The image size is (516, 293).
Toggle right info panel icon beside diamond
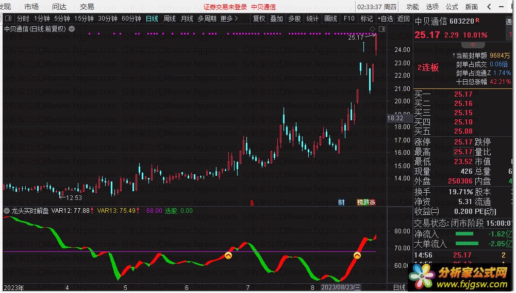pyautogui.click(x=382, y=29)
